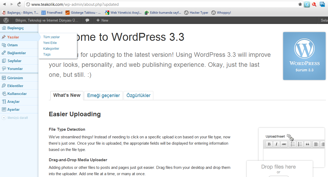Open the Twitter extension icon
This screenshot has width=328, height=177.
click(x=307, y=4)
